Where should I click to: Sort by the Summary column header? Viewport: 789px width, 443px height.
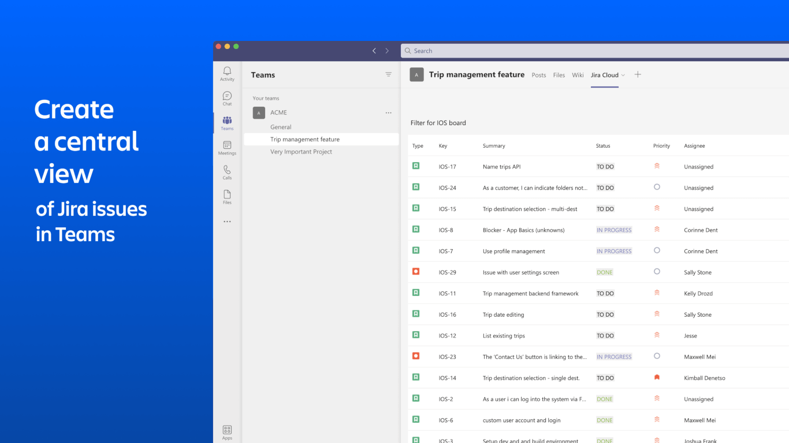(494, 146)
